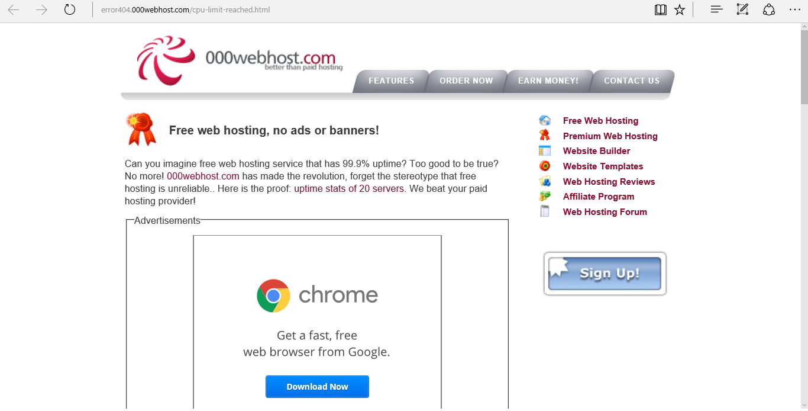
Task: Click the red award ribbon icon
Action: pyautogui.click(x=141, y=129)
